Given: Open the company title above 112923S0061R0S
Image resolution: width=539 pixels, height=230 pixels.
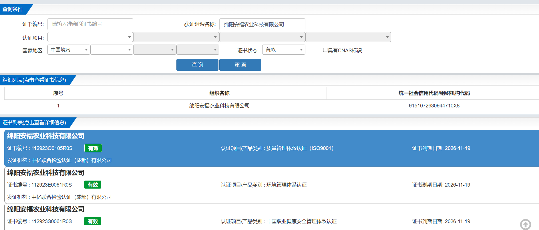Looking at the screenshot, I should click(x=46, y=209).
